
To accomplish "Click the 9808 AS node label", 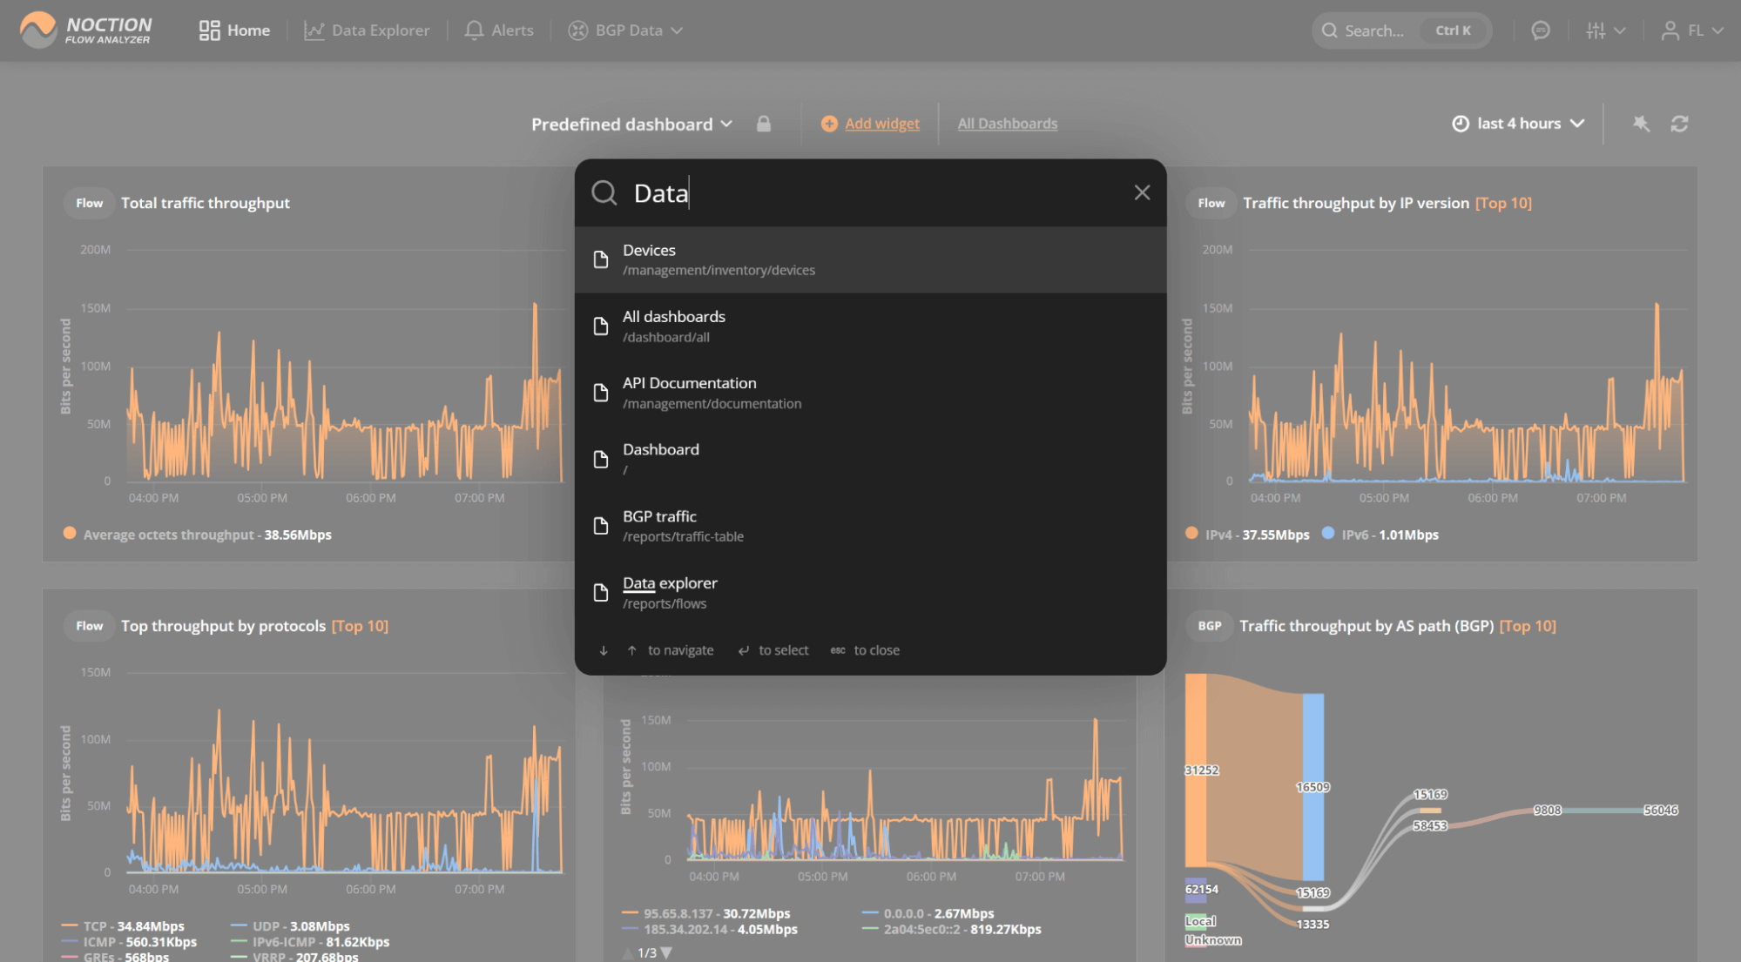I will pyautogui.click(x=1547, y=810).
